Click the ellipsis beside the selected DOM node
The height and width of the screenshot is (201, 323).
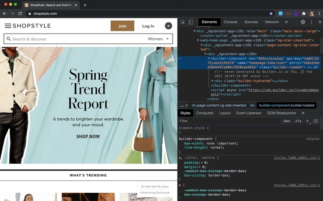click(x=180, y=58)
